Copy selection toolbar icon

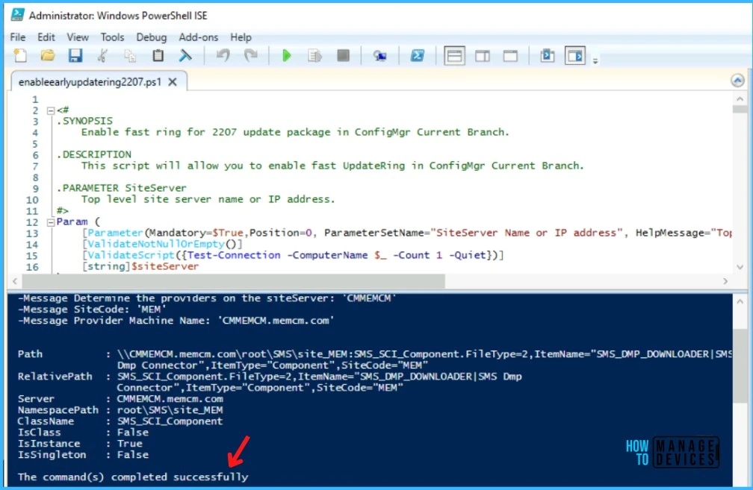pyautogui.click(x=130, y=56)
